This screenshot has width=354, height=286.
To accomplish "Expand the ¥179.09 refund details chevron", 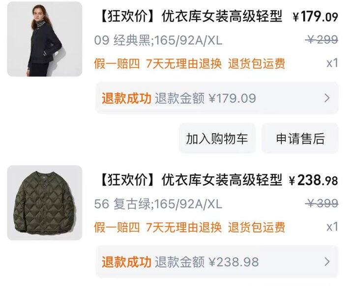I will pos(327,98).
